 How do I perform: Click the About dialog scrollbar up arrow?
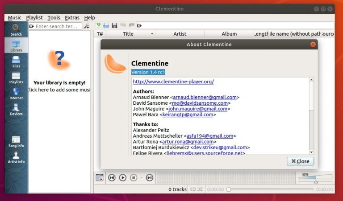coord(311,80)
